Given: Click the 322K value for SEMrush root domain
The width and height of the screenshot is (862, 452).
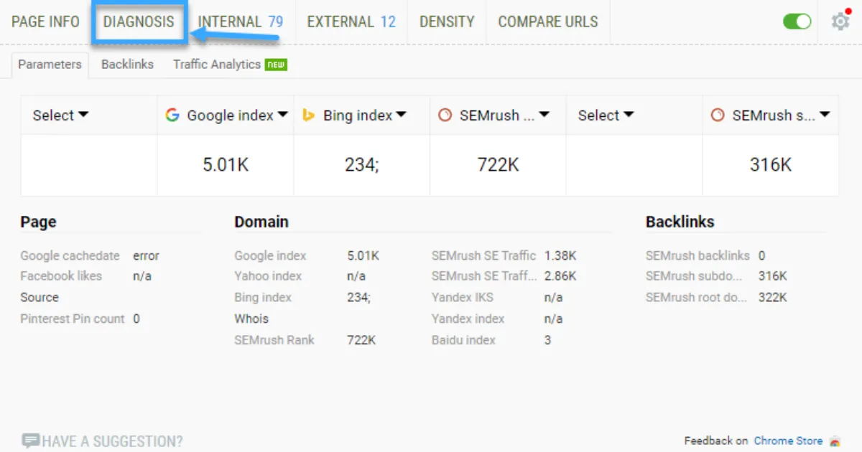Looking at the screenshot, I should point(773,297).
